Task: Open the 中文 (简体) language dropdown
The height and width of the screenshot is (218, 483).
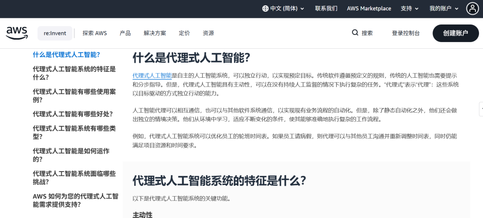Action: tap(283, 8)
